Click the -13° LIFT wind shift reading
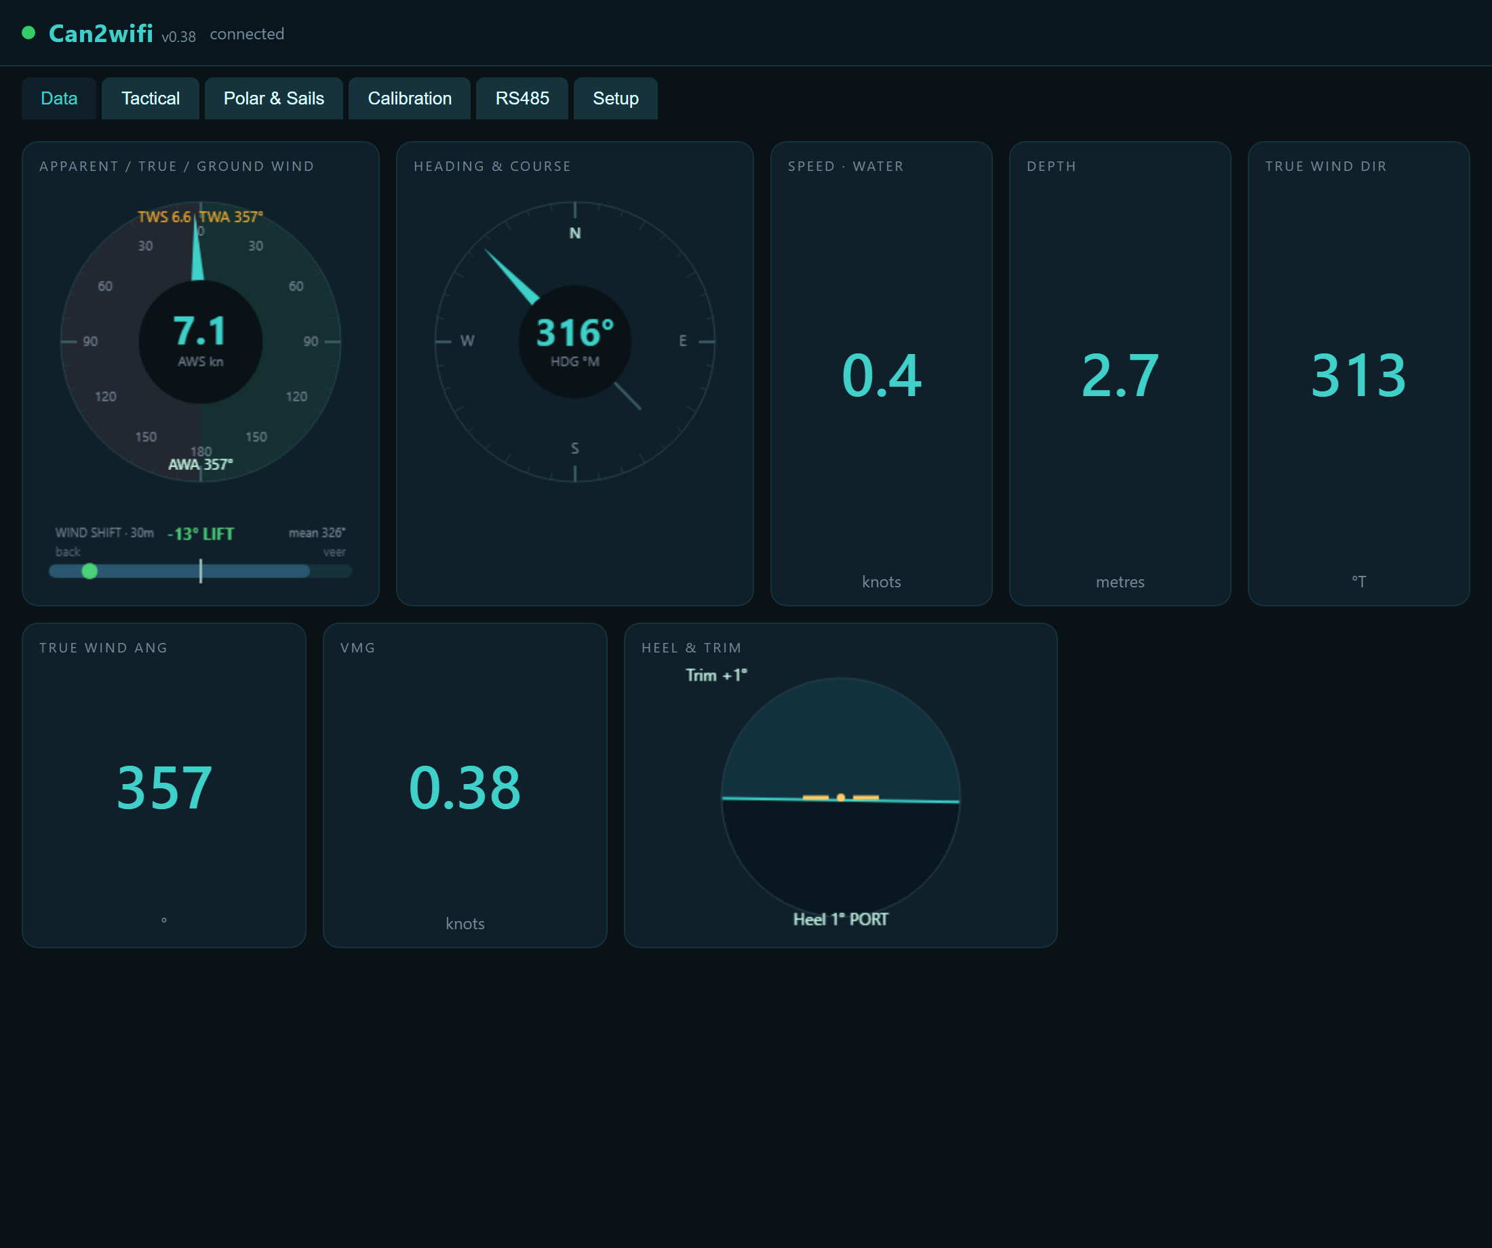 click(x=200, y=534)
